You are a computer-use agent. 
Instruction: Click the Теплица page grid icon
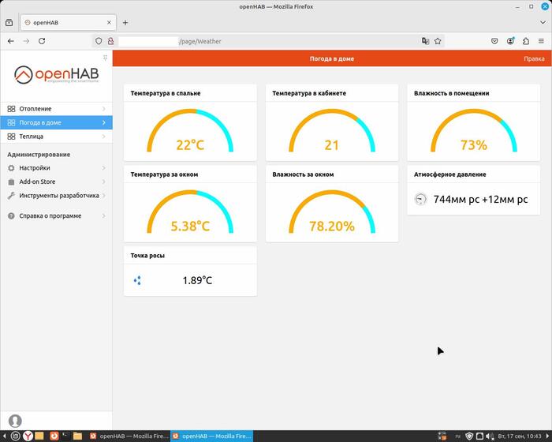click(x=11, y=137)
